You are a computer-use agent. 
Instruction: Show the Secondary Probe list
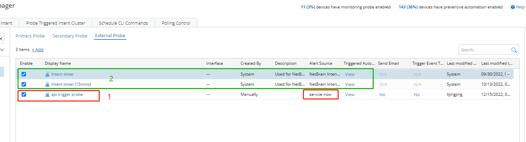[70, 36]
